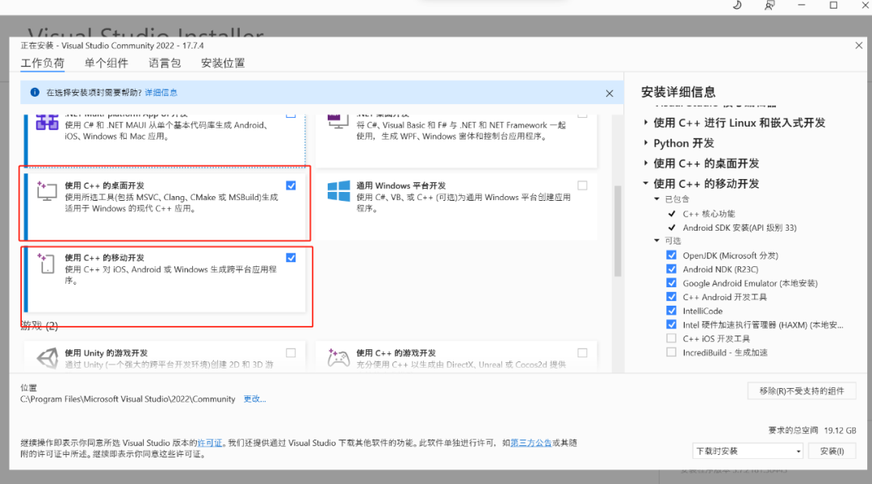The height and width of the screenshot is (484, 872).
Task: Check the C++ iOS development tools checkbox
Action: [x=671, y=339]
